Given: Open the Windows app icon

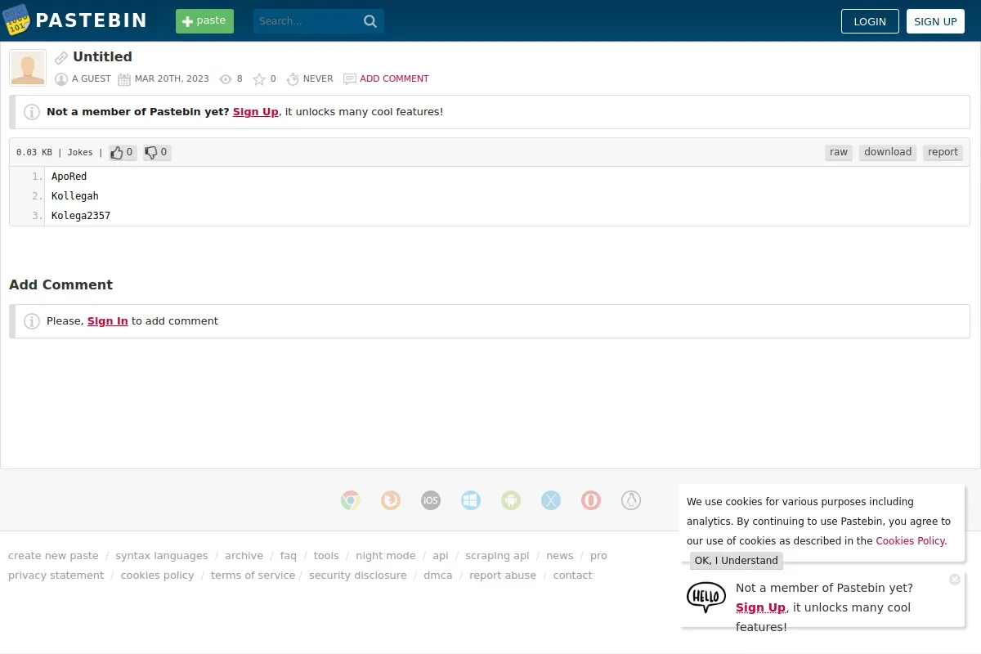Looking at the screenshot, I should coord(471,500).
